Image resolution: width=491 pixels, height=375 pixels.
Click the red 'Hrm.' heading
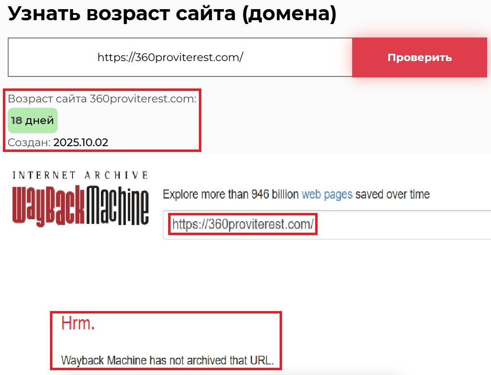[78, 323]
